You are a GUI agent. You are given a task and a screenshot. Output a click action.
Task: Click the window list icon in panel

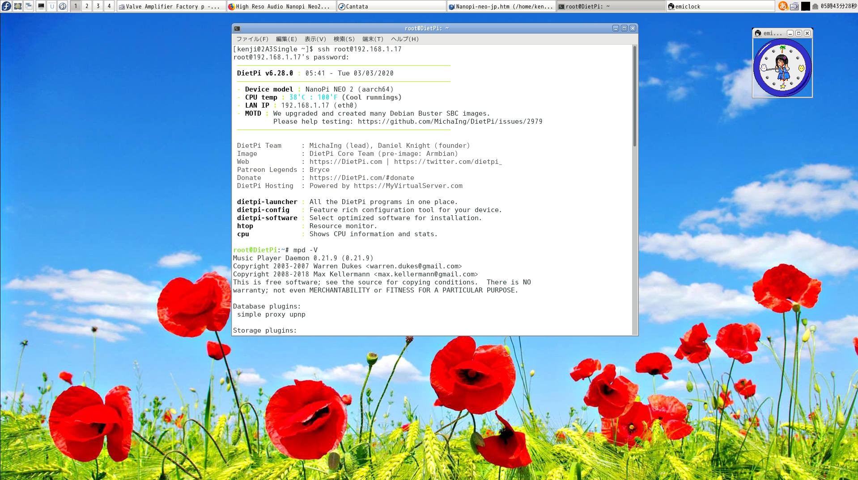(x=29, y=6)
